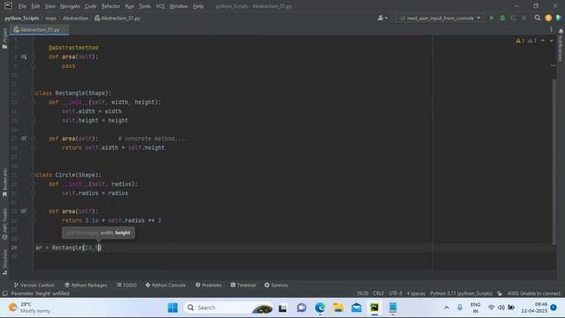Open the Edit menu
The width and height of the screenshot is (565, 318).
[35, 6]
